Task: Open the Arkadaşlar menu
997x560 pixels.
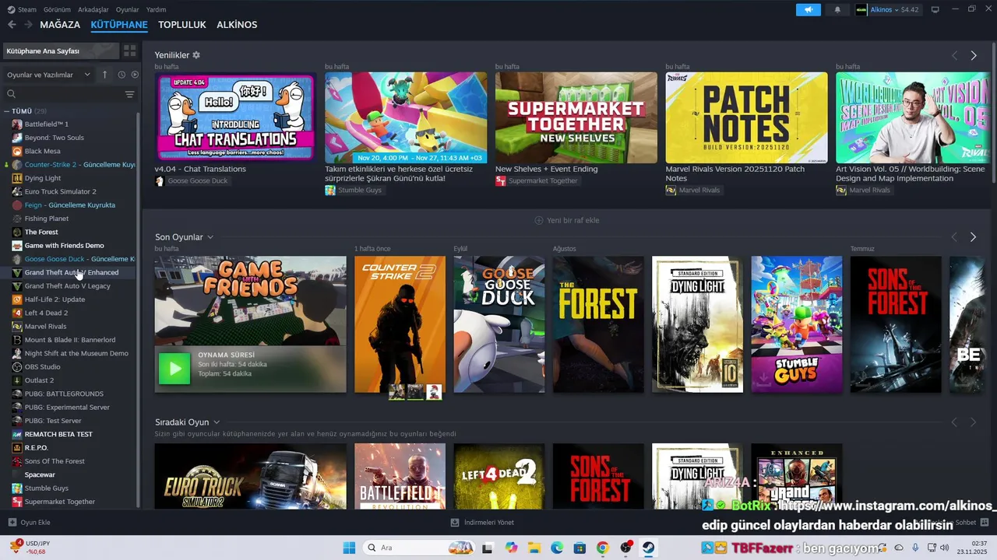Action: [93, 9]
